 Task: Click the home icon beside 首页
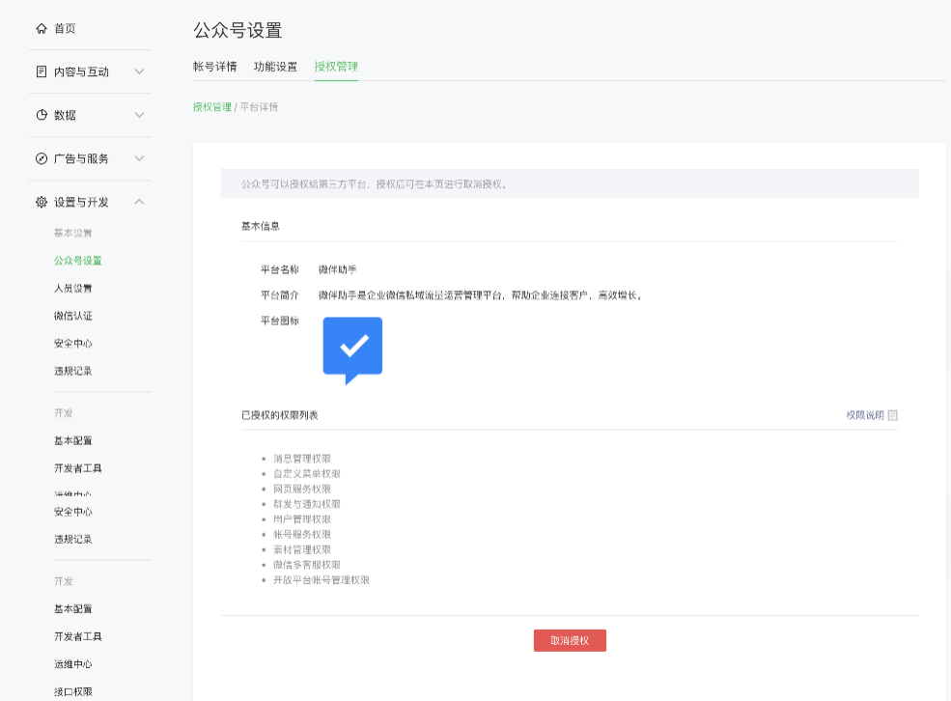pos(42,29)
